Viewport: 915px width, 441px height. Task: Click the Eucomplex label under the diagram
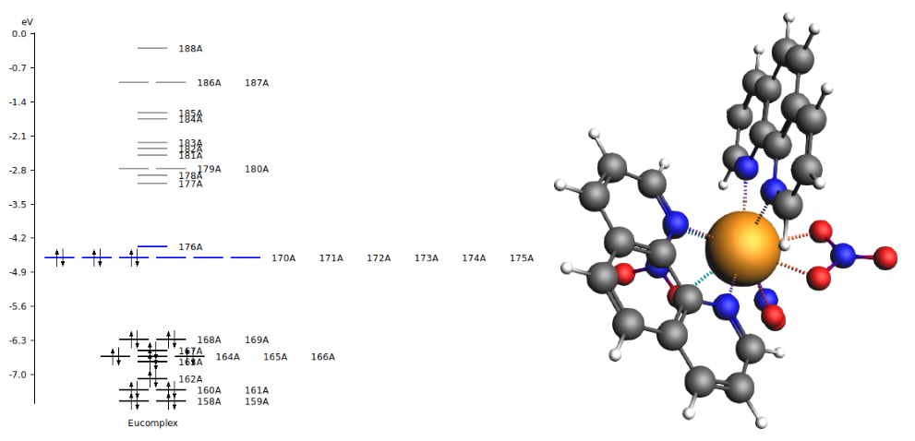(152, 423)
